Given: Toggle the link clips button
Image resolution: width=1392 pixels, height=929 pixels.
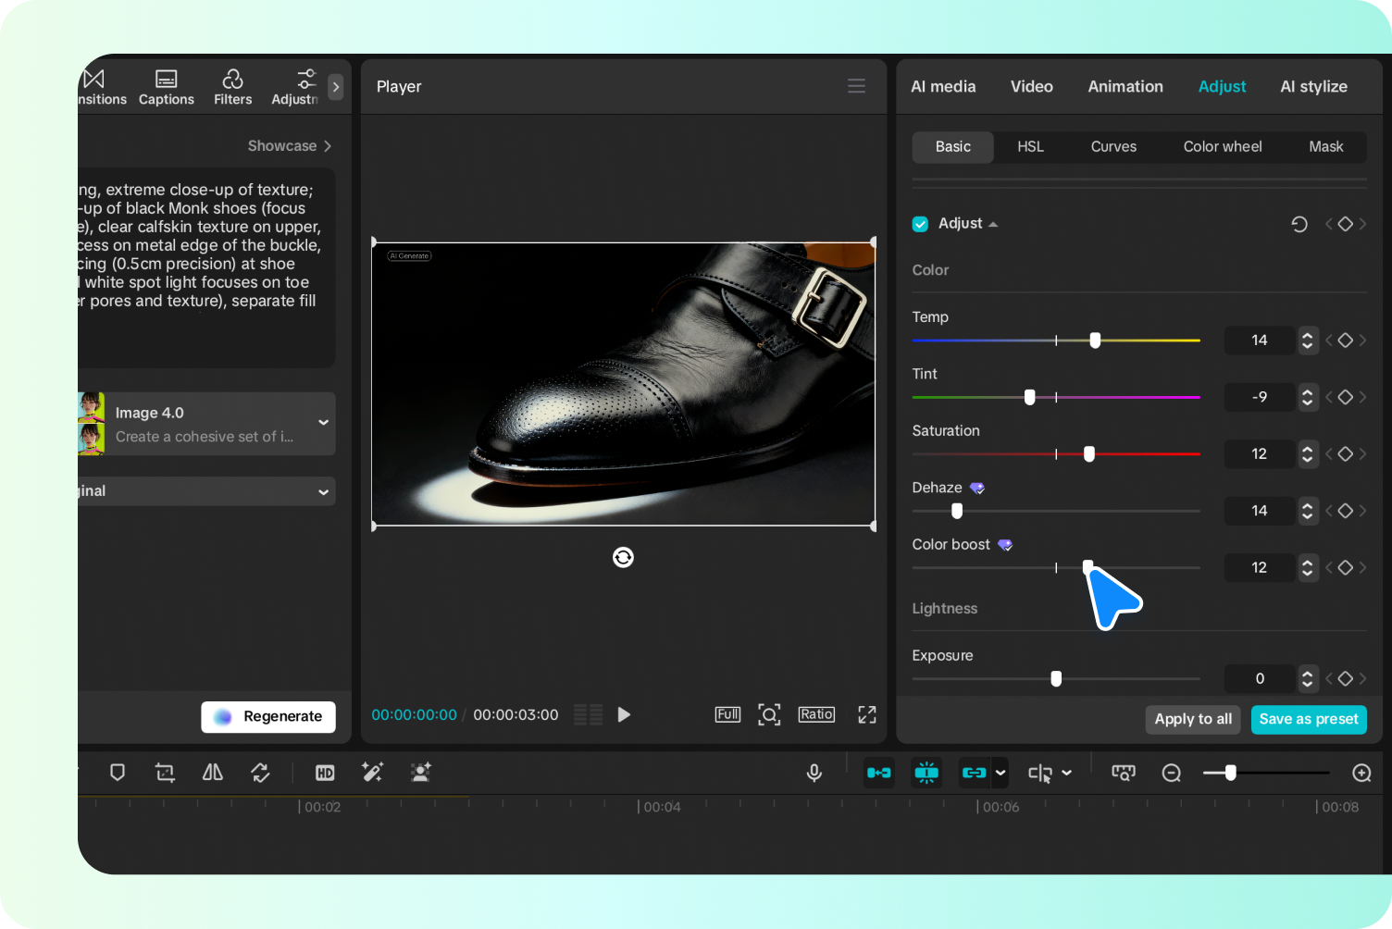Looking at the screenshot, I should coord(973,773).
